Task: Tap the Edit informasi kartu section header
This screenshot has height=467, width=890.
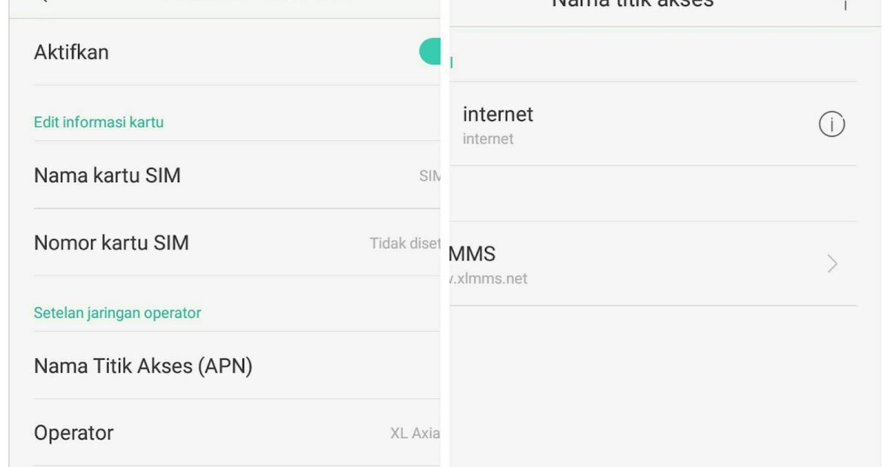Action: 99,122
